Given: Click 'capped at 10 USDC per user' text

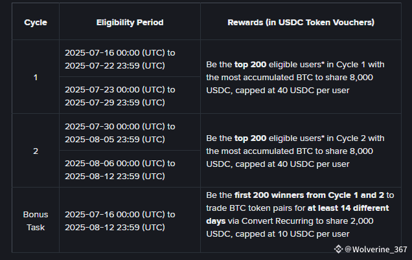Looking at the screenshot, I should pos(292,233).
